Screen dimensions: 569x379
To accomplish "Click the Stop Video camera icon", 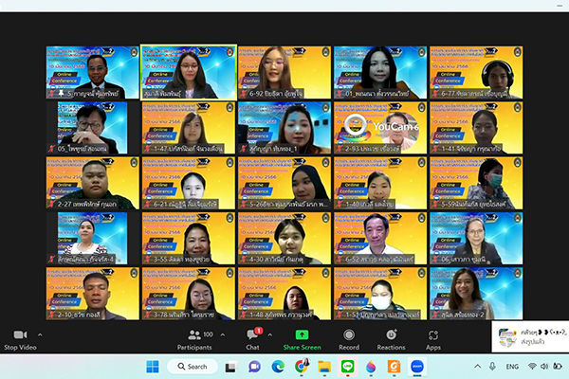I will click(x=20, y=334).
